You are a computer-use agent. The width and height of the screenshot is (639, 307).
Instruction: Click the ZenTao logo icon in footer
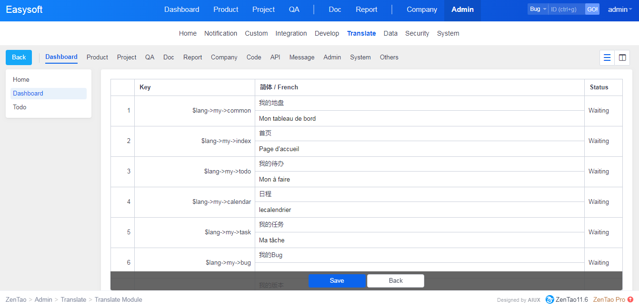tap(549, 299)
